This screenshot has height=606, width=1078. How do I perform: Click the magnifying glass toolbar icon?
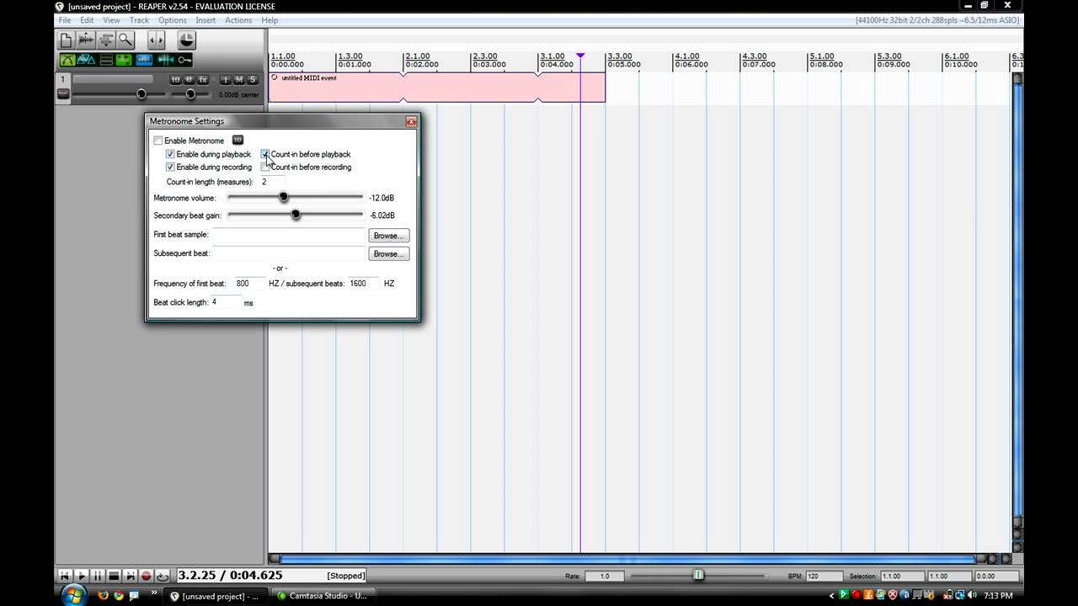tap(125, 40)
